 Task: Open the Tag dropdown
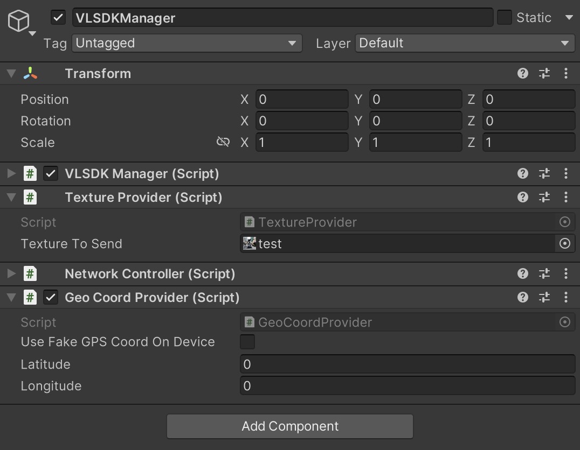click(187, 43)
